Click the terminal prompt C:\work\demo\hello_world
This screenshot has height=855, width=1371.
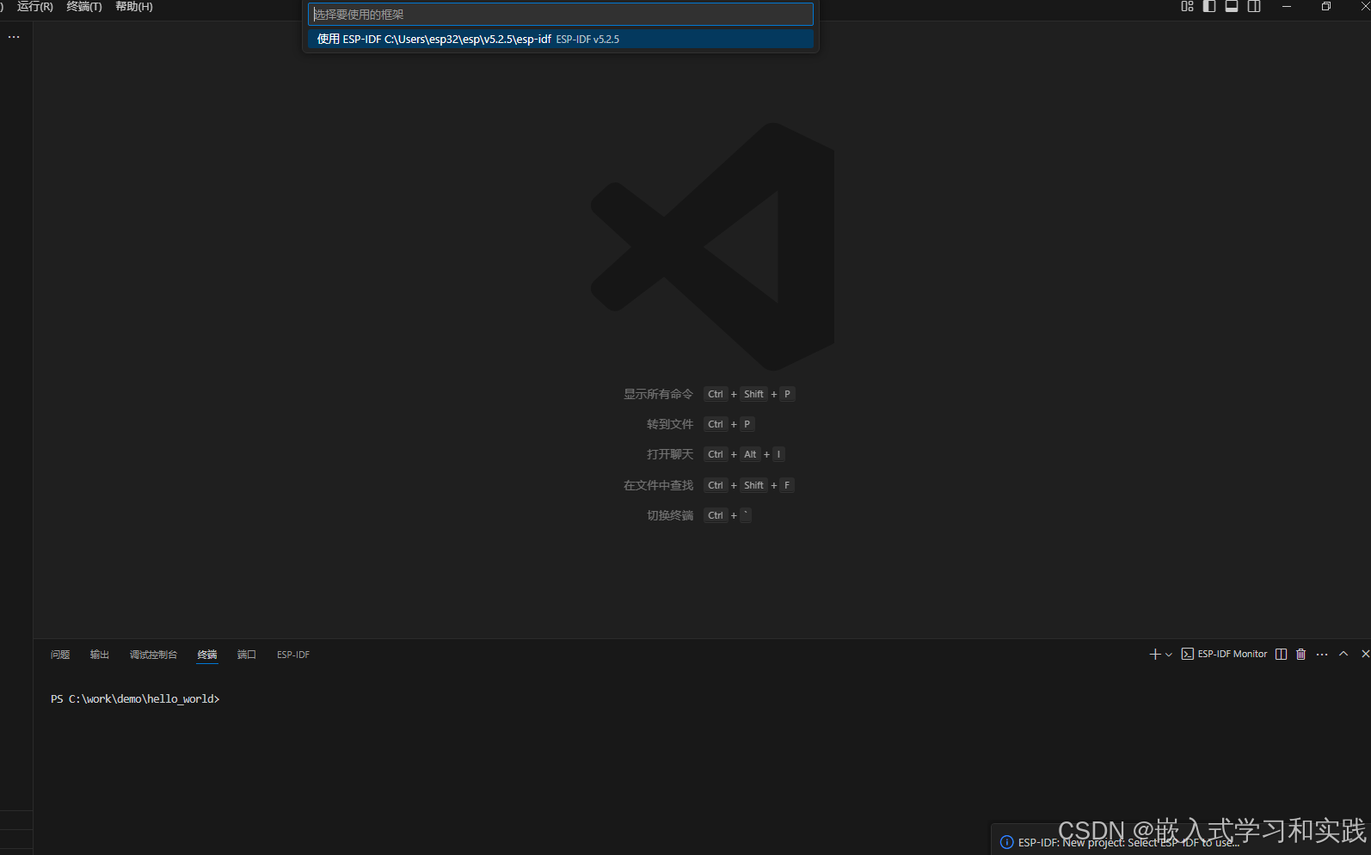135,699
